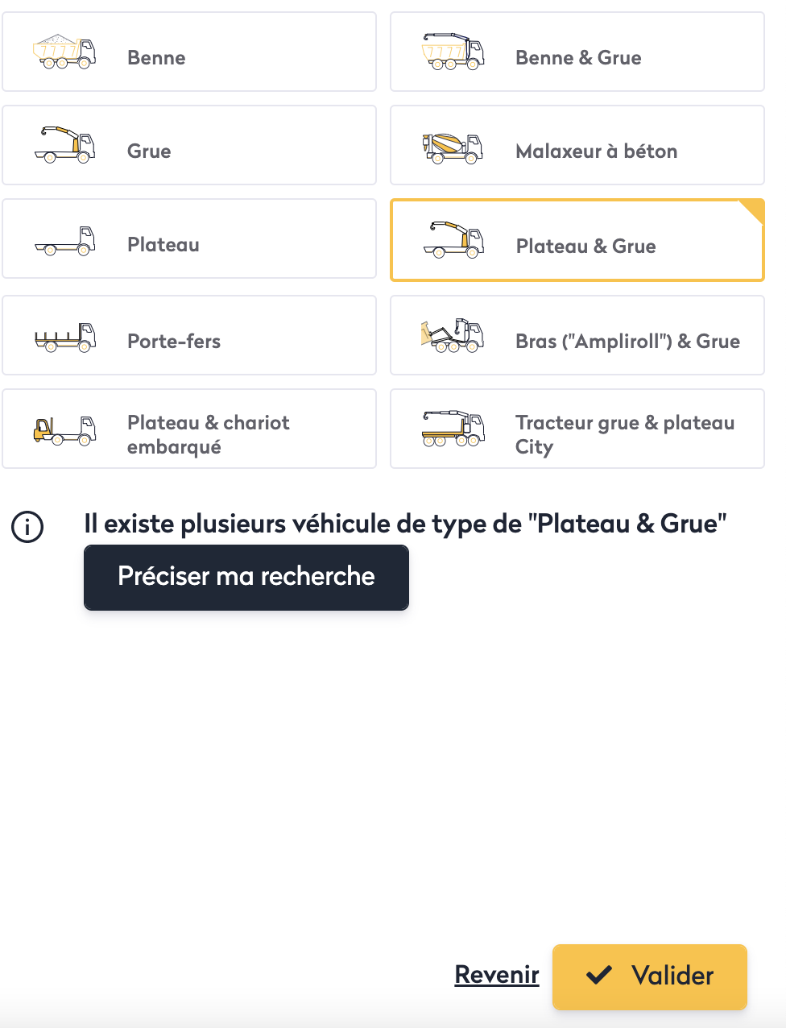Click the flatbed Plateau truck icon

[64, 241]
